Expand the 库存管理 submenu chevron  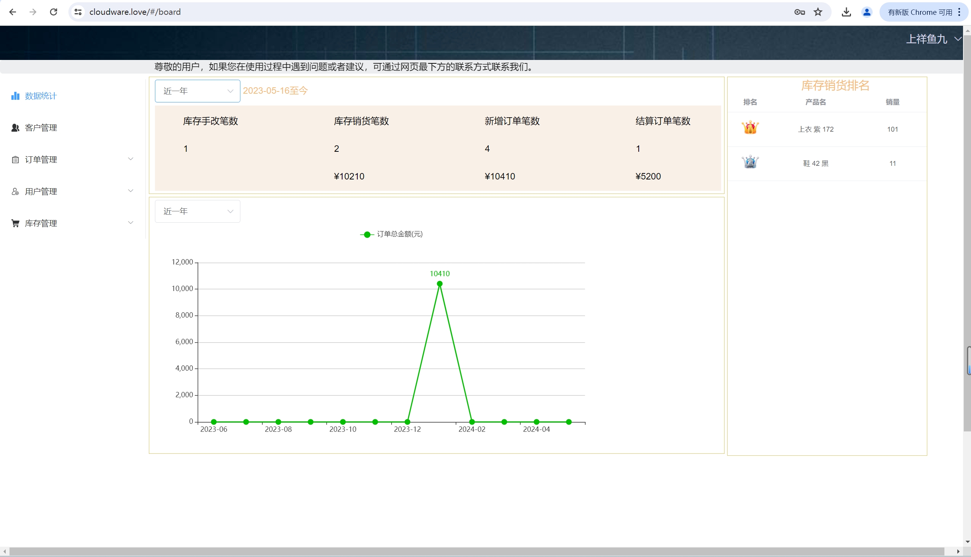130,222
